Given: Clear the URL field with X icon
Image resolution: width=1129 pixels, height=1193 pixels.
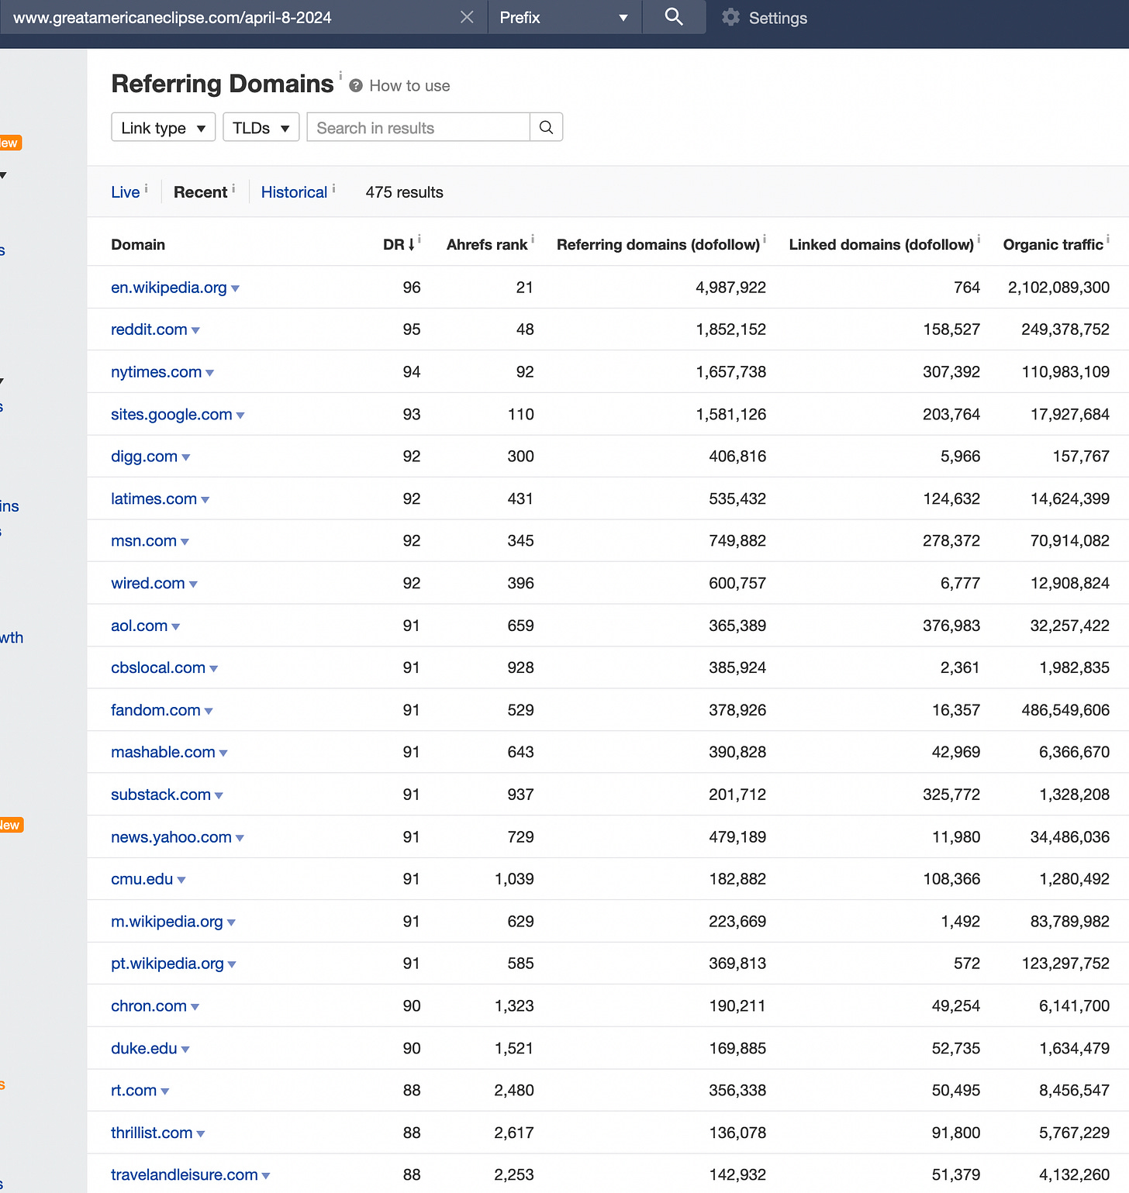Looking at the screenshot, I should click(467, 17).
